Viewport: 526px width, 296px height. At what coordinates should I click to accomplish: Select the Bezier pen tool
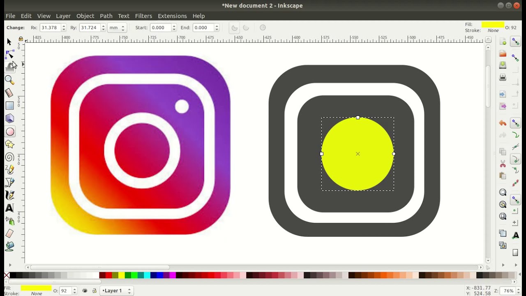pyautogui.click(x=9, y=183)
